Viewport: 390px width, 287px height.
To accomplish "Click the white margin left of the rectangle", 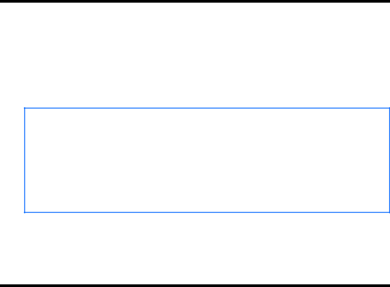I will coord(12,160).
